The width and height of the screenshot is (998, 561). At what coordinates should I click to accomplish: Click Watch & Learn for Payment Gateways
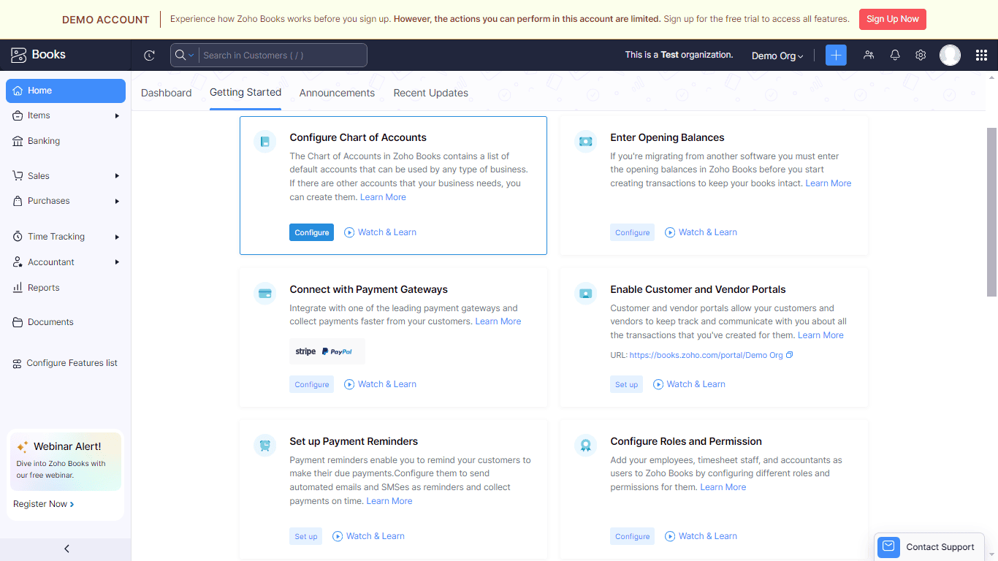[381, 384]
